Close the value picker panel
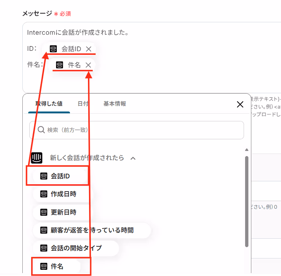Image resolution: width=281 pixels, height=276 pixels. coord(240,104)
